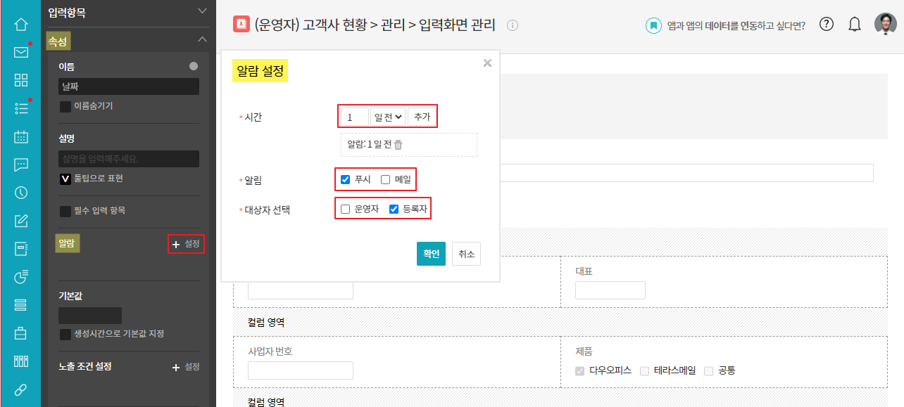Open the chat bubble icon in sidebar
904x407 pixels.
click(x=21, y=164)
